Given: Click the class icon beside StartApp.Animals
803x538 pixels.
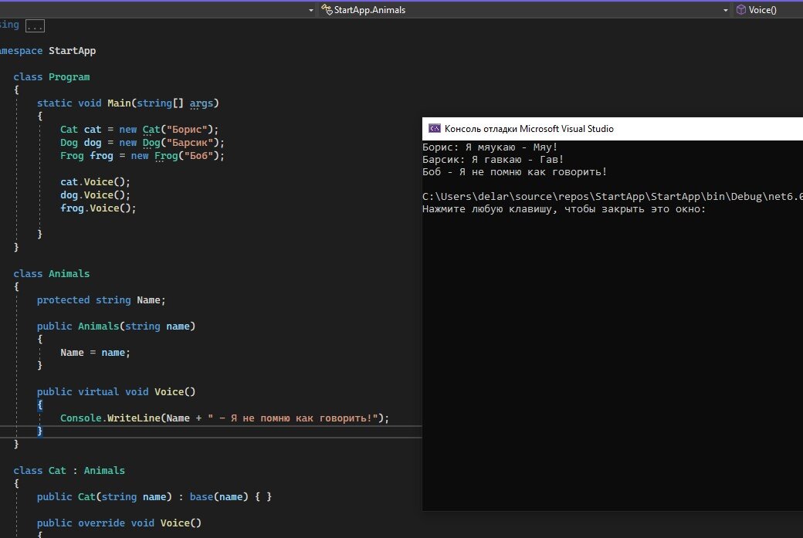Looking at the screenshot, I should coord(326,9).
